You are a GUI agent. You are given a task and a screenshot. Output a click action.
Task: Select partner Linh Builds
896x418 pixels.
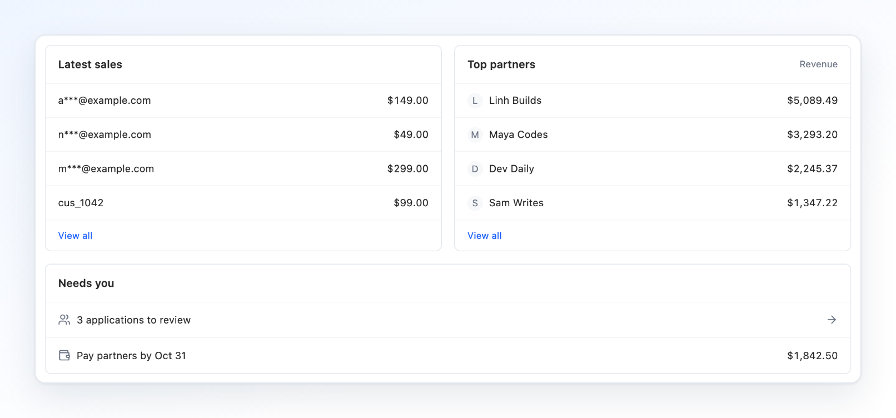(653, 101)
